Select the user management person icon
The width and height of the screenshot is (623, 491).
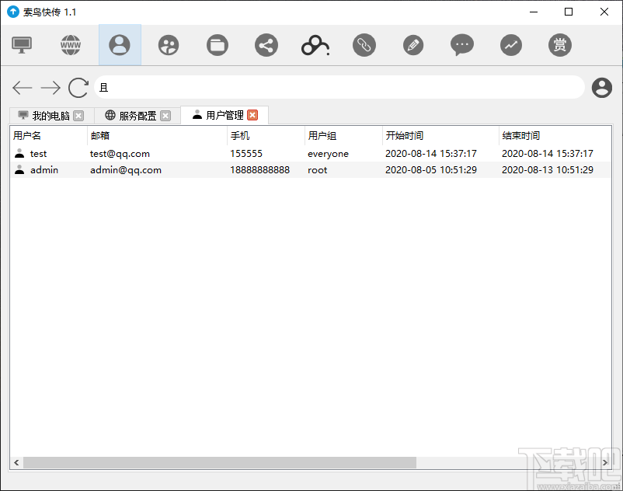tap(120, 45)
